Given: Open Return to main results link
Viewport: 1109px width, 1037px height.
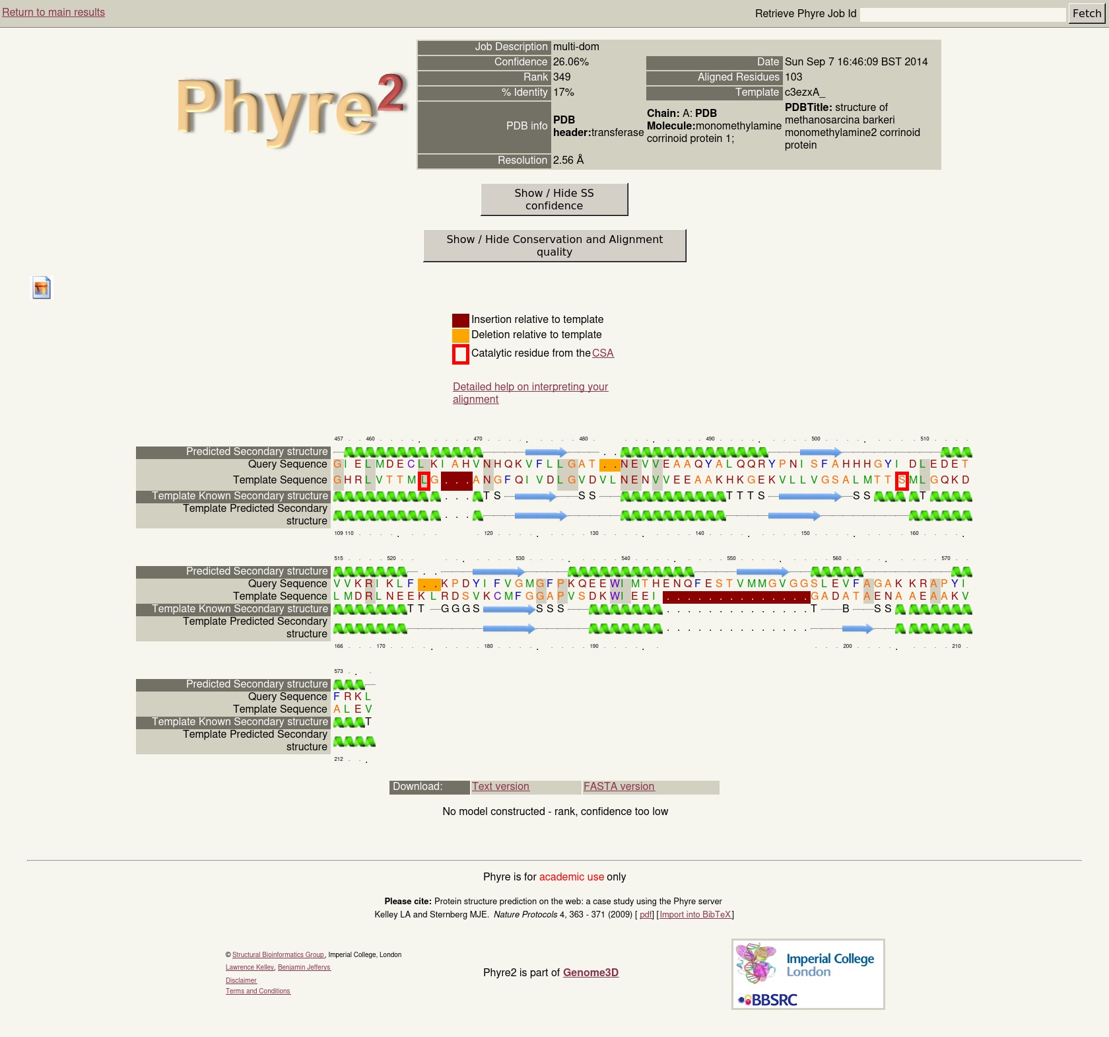Looking at the screenshot, I should pyautogui.click(x=53, y=13).
